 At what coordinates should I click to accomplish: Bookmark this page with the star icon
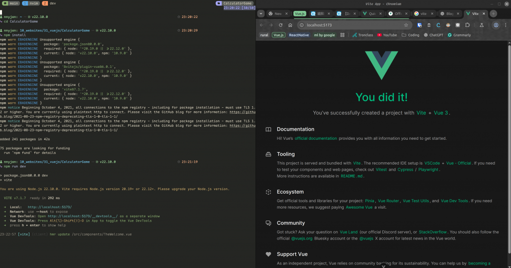point(406,25)
